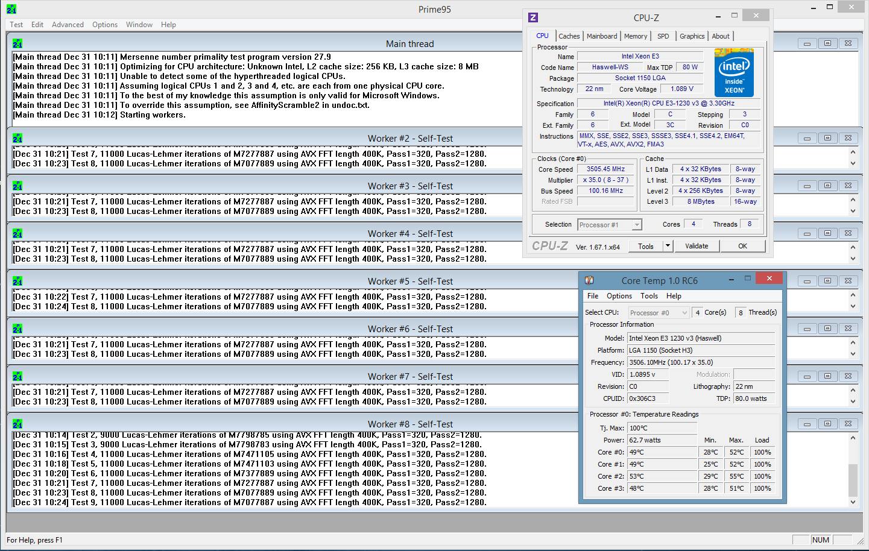Click the Worker #7 window icon
This screenshot has width=869, height=551.
[x=17, y=376]
